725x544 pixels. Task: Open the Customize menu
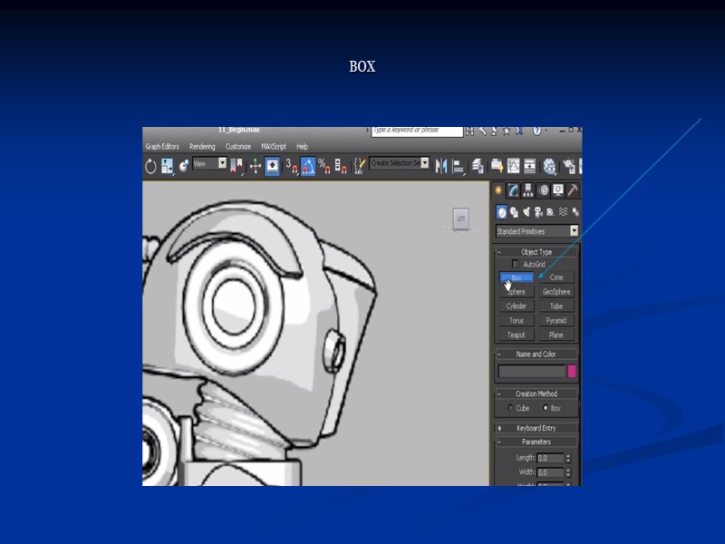pos(238,147)
